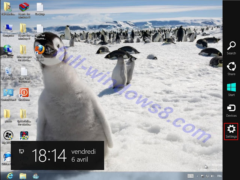Image resolution: width=240 pixels, height=180 pixels.
Task: Select the SpiderSolit... for windo... folder
Action: coord(24,117)
